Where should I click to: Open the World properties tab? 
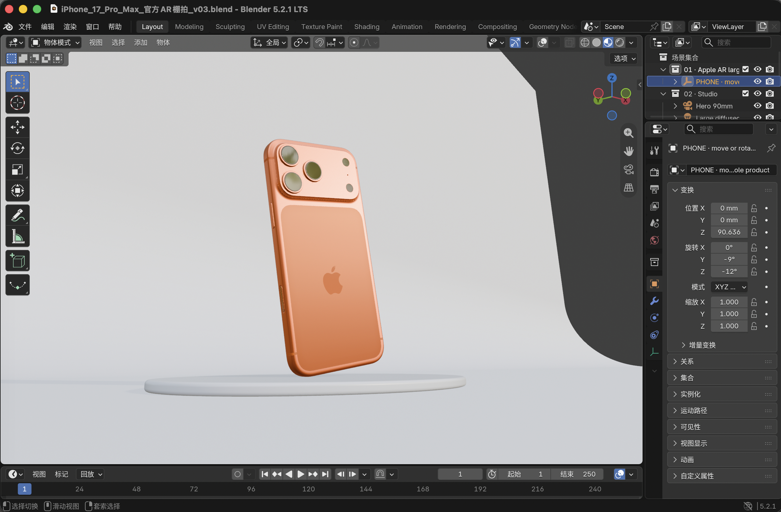pos(654,240)
